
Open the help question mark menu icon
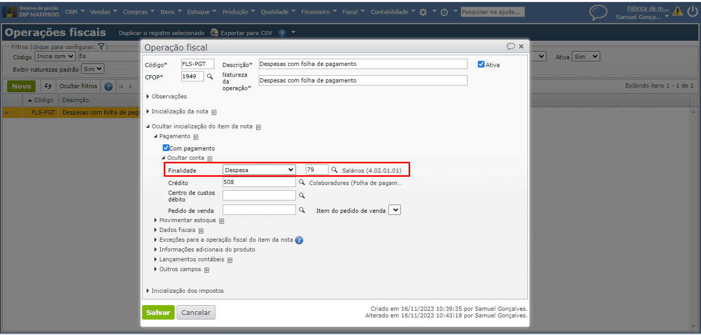point(444,12)
